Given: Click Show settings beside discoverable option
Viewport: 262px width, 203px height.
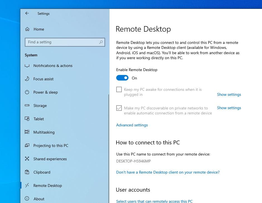Looking at the screenshot, I should point(229,108).
